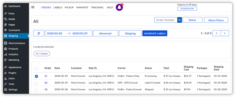
Task: Open order 20 link
Action: tap(46, 83)
